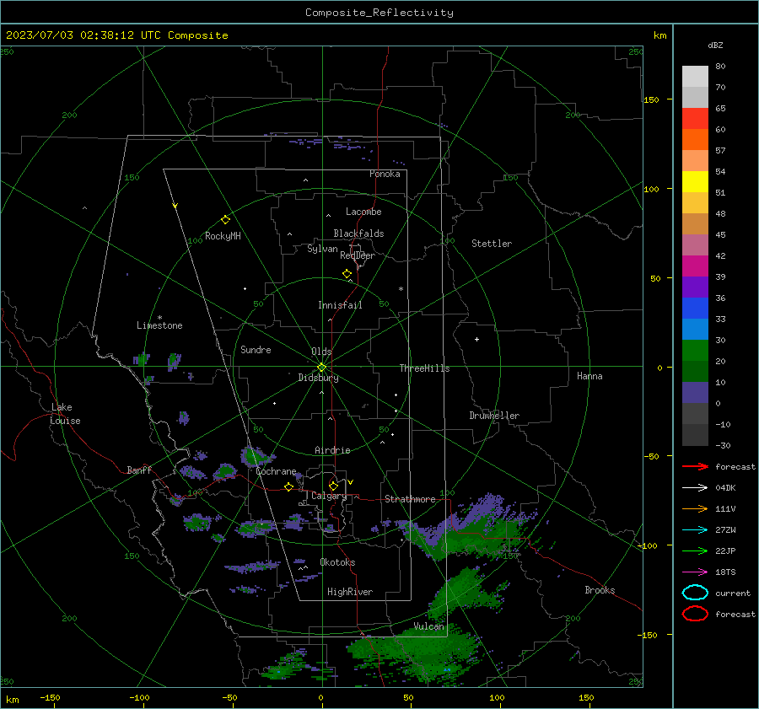Click the Strathmore town label
Screen dimensions: 759x709
tap(411, 499)
